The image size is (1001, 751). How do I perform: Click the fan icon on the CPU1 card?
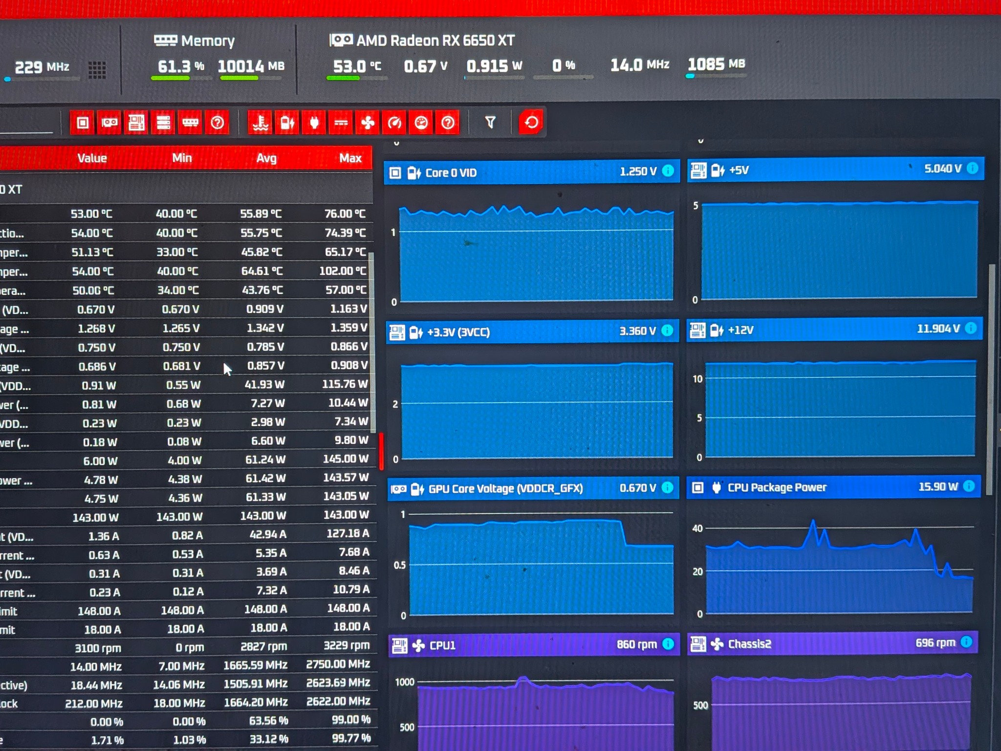coord(418,646)
